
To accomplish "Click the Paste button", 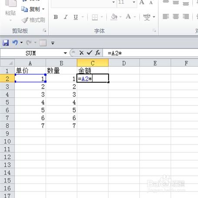I will (x=10, y=10).
